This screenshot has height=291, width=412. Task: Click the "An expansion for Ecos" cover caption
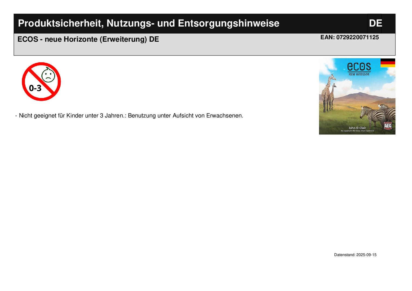coord(357,131)
